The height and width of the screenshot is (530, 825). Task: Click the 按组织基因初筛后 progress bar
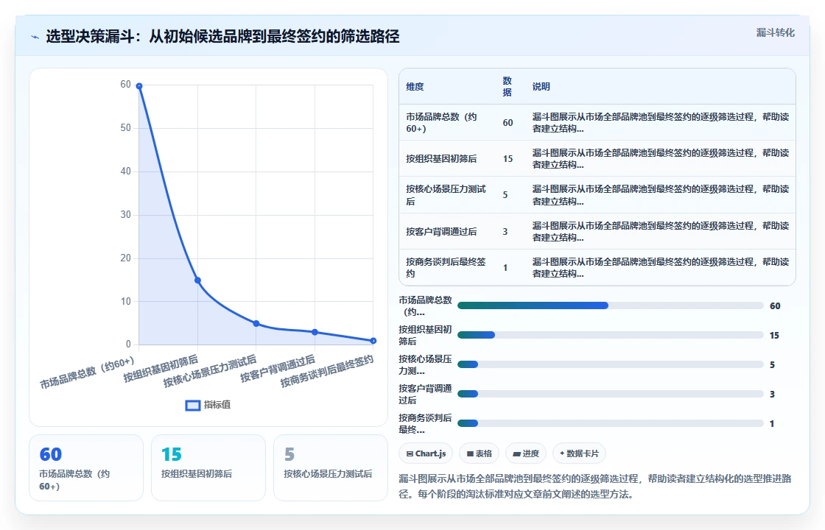611,335
